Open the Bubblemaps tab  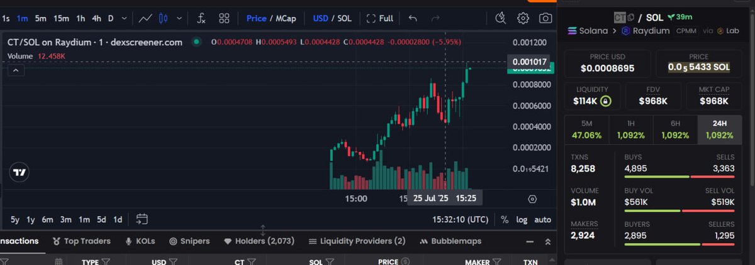[450, 241]
